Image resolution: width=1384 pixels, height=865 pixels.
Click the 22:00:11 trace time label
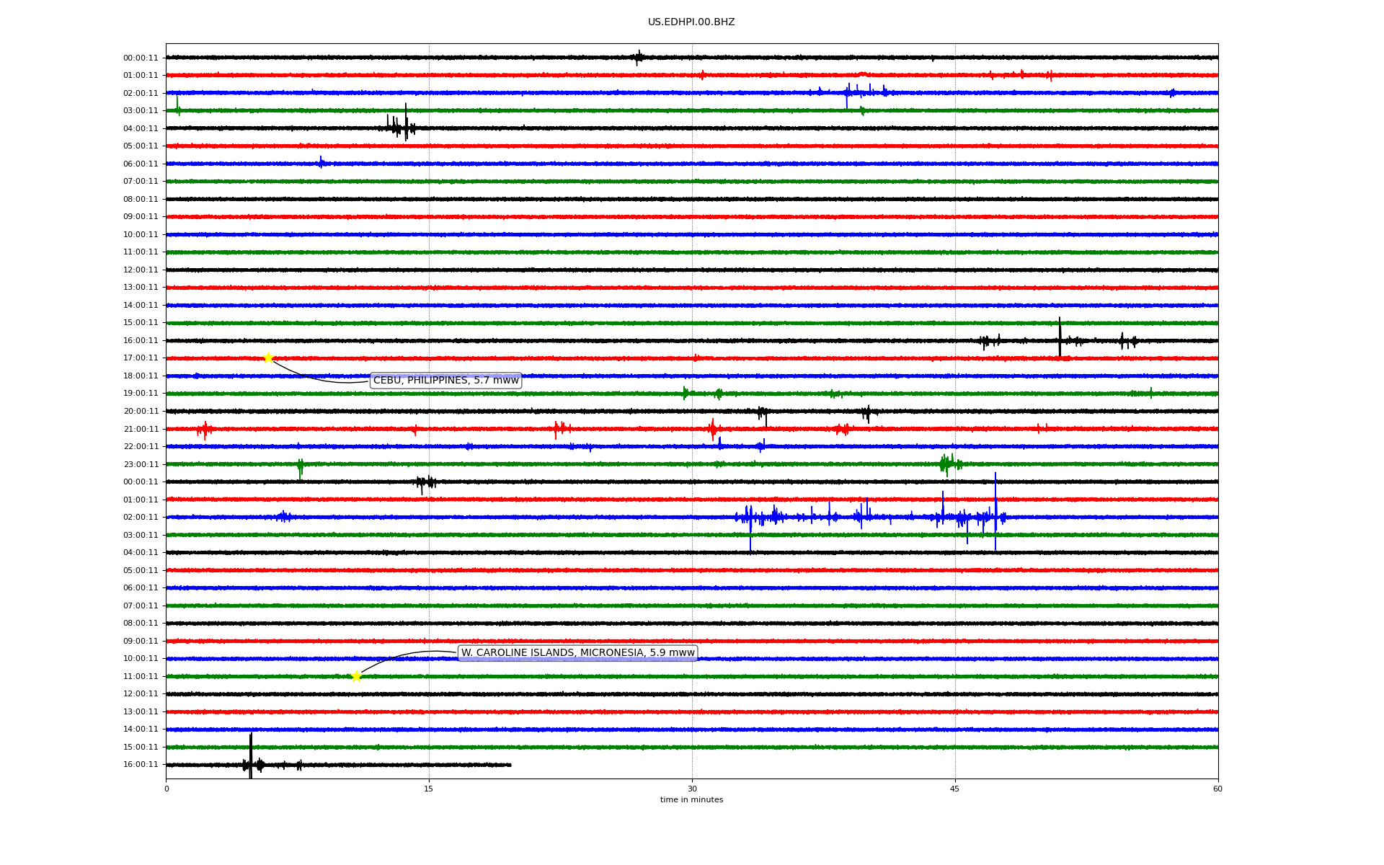click(x=141, y=447)
